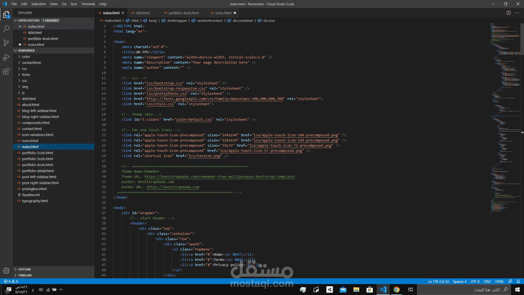Image resolution: width=524 pixels, height=295 pixels.
Task: Open the Search view in activity bar
Action: point(6,28)
